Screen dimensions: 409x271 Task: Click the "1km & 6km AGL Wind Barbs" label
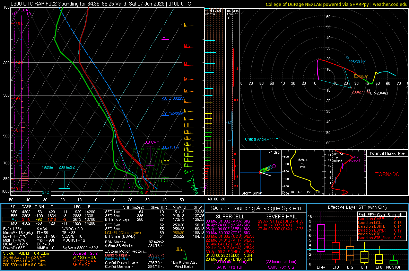(184, 264)
